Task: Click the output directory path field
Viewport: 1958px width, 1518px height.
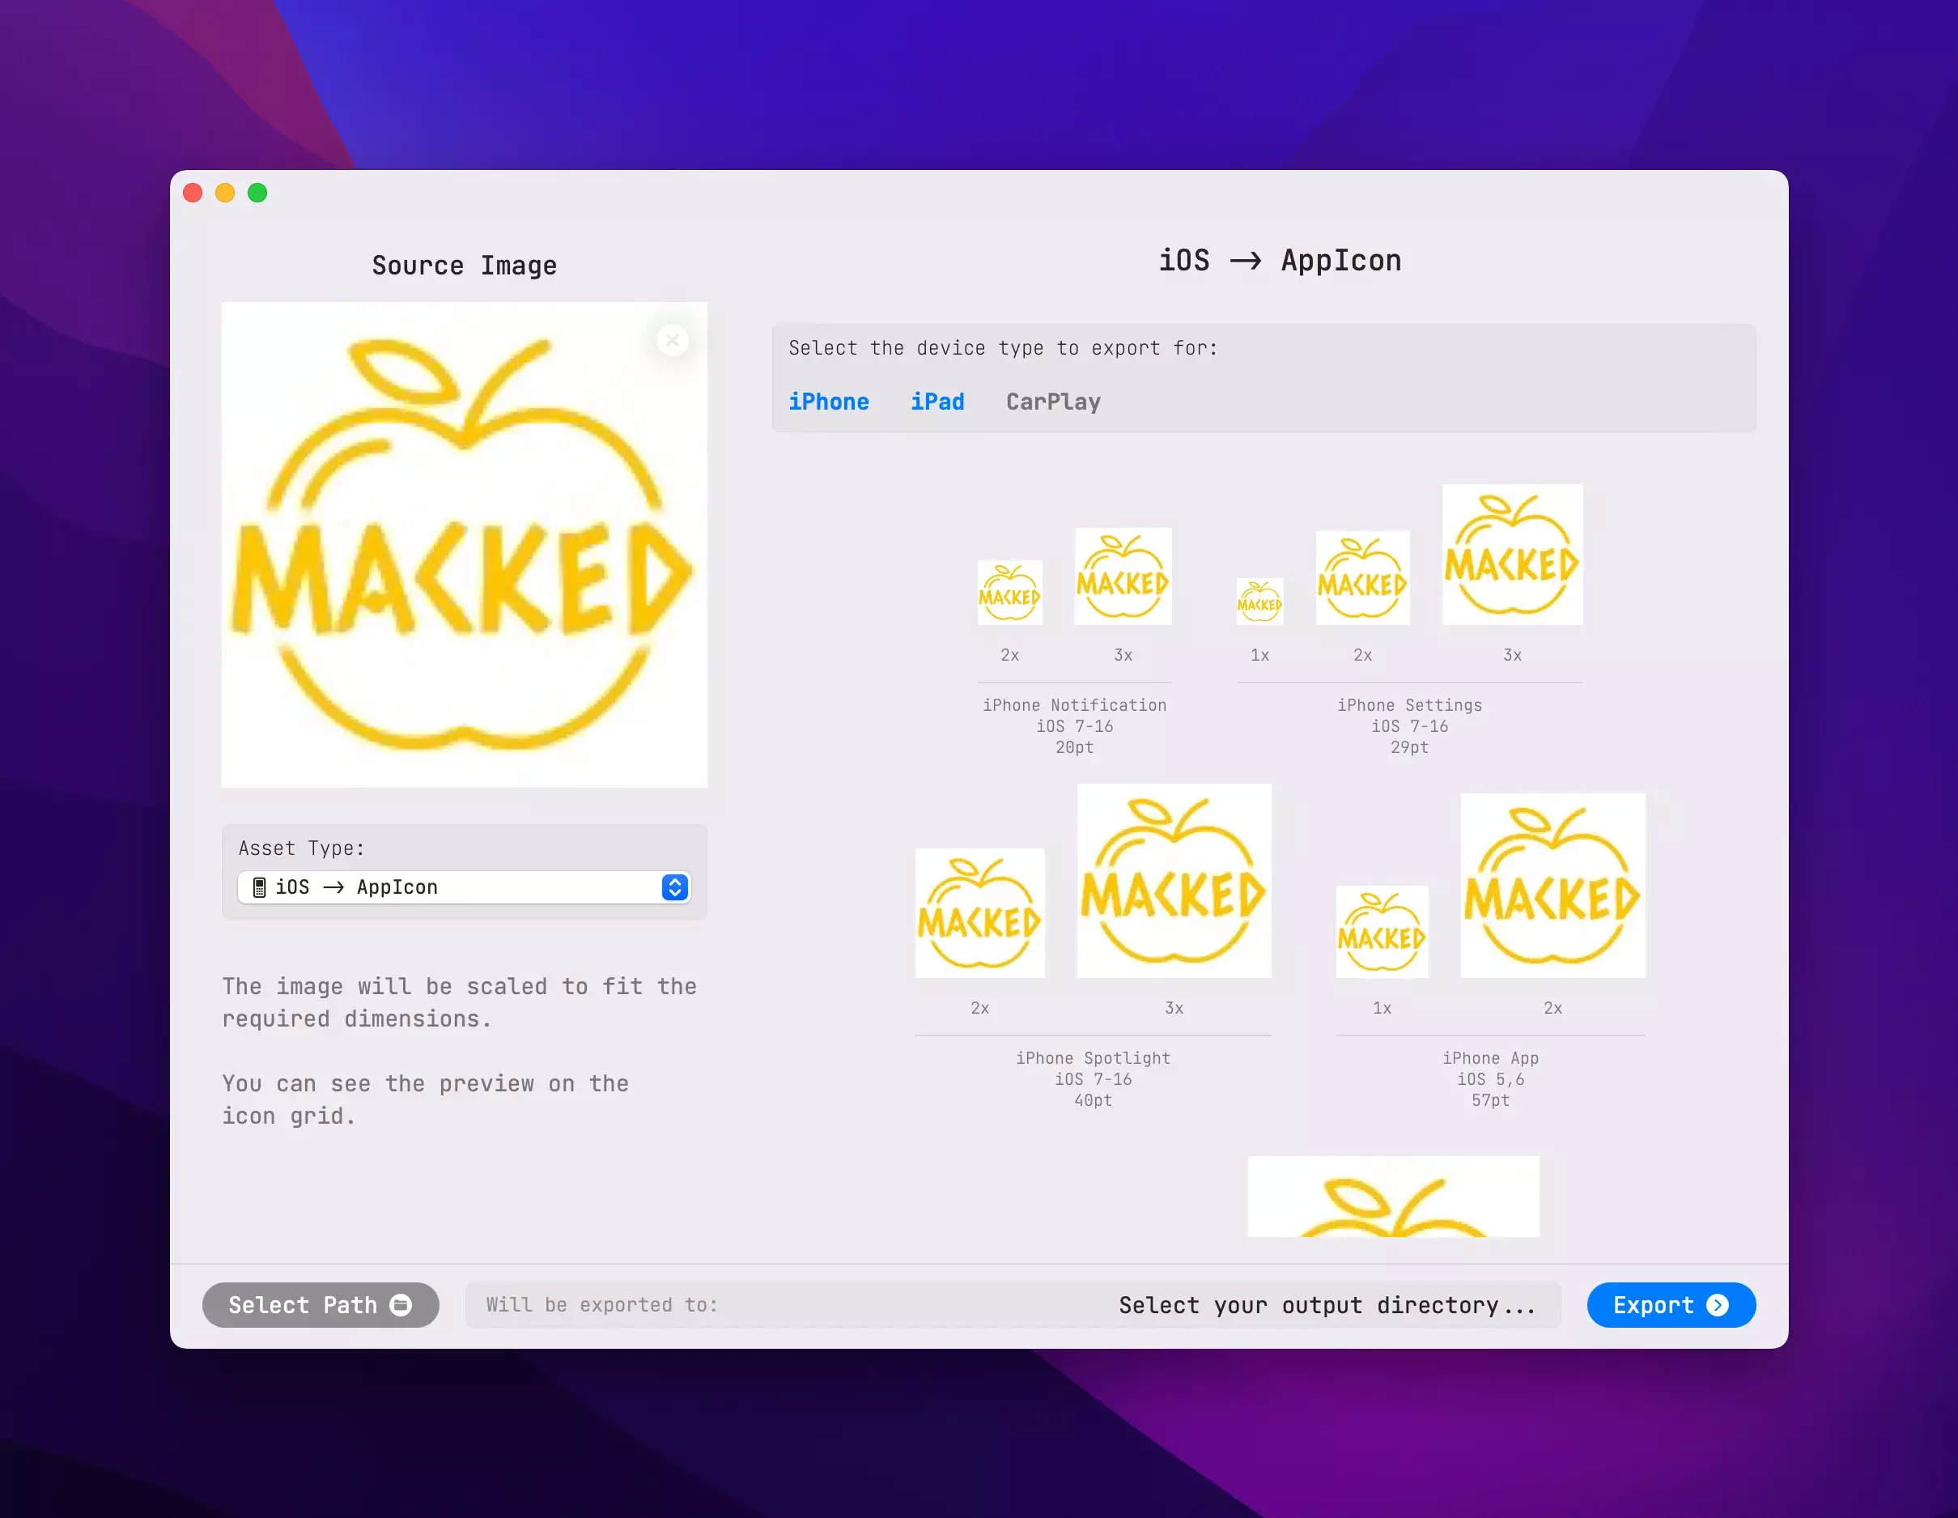Action: pos(1012,1304)
